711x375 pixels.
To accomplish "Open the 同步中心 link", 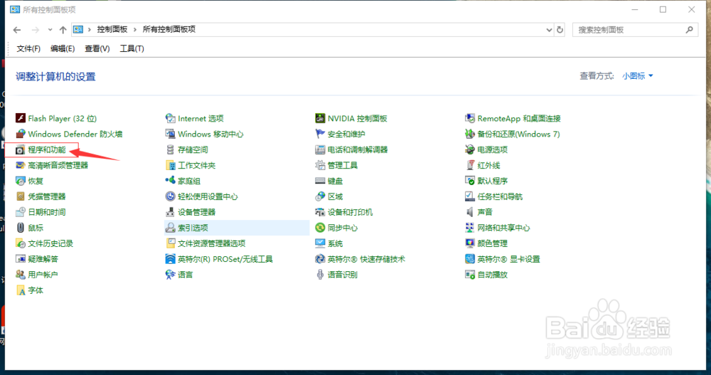I will coord(343,228).
